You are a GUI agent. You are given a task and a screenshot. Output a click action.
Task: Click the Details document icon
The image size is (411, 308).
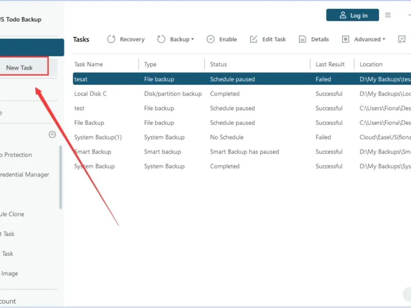pos(303,40)
